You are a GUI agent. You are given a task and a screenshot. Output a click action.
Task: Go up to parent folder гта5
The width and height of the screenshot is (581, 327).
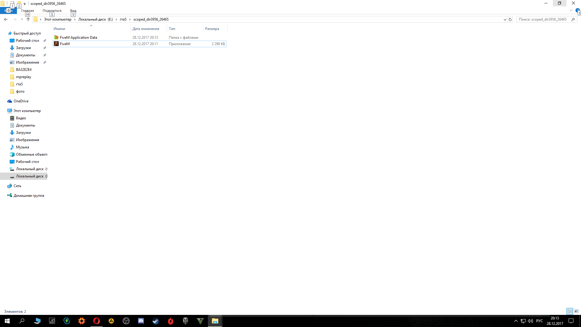click(28, 19)
